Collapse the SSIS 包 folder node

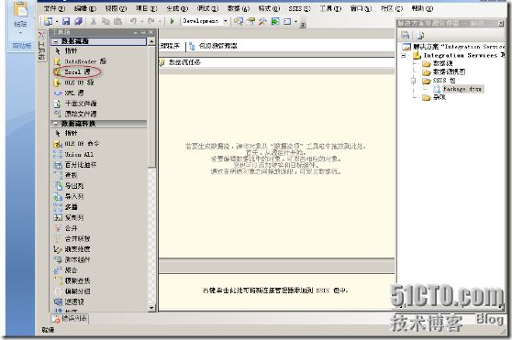tap(413, 81)
